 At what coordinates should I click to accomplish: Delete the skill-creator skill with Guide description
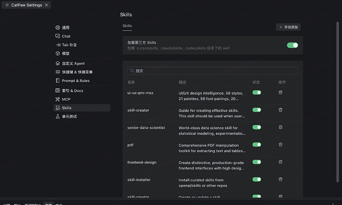coord(281,110)
